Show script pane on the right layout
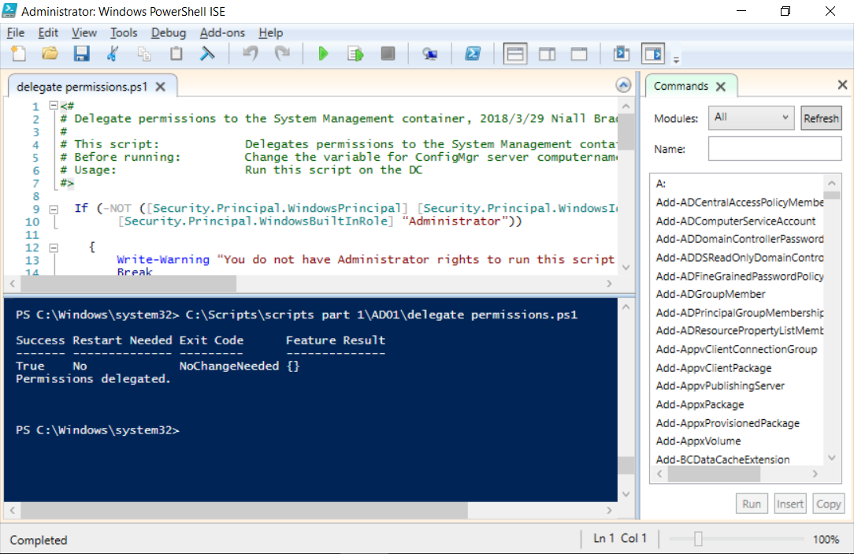 [548, 54]
